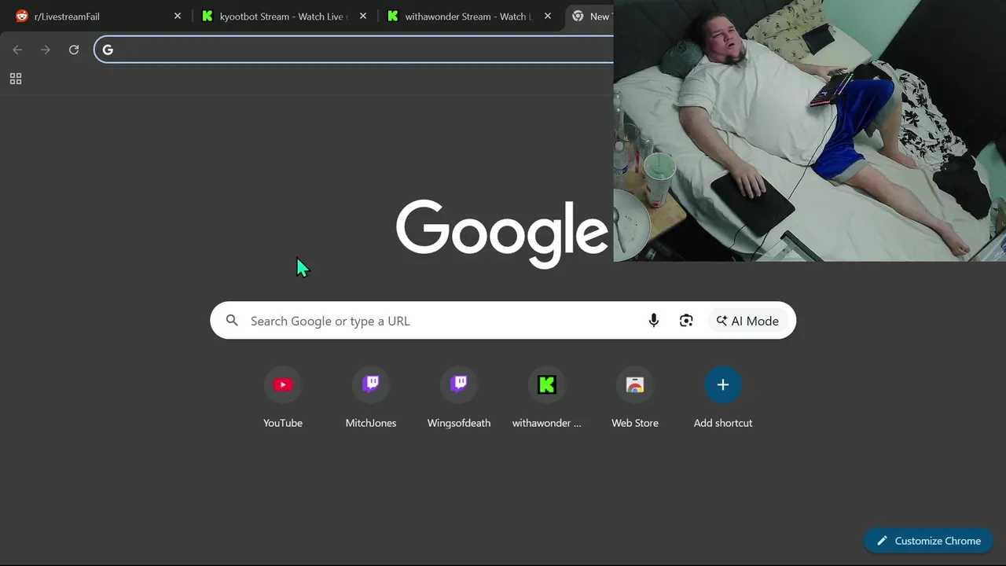Click the browser back arrow

pos(17,50)
